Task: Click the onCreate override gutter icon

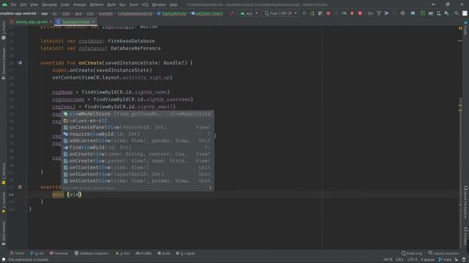Action: (20, 63)
